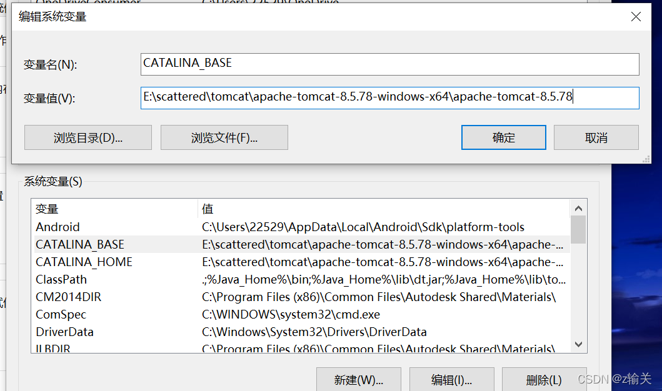Click the 变量 column header
662x391 pixels.
114,209
